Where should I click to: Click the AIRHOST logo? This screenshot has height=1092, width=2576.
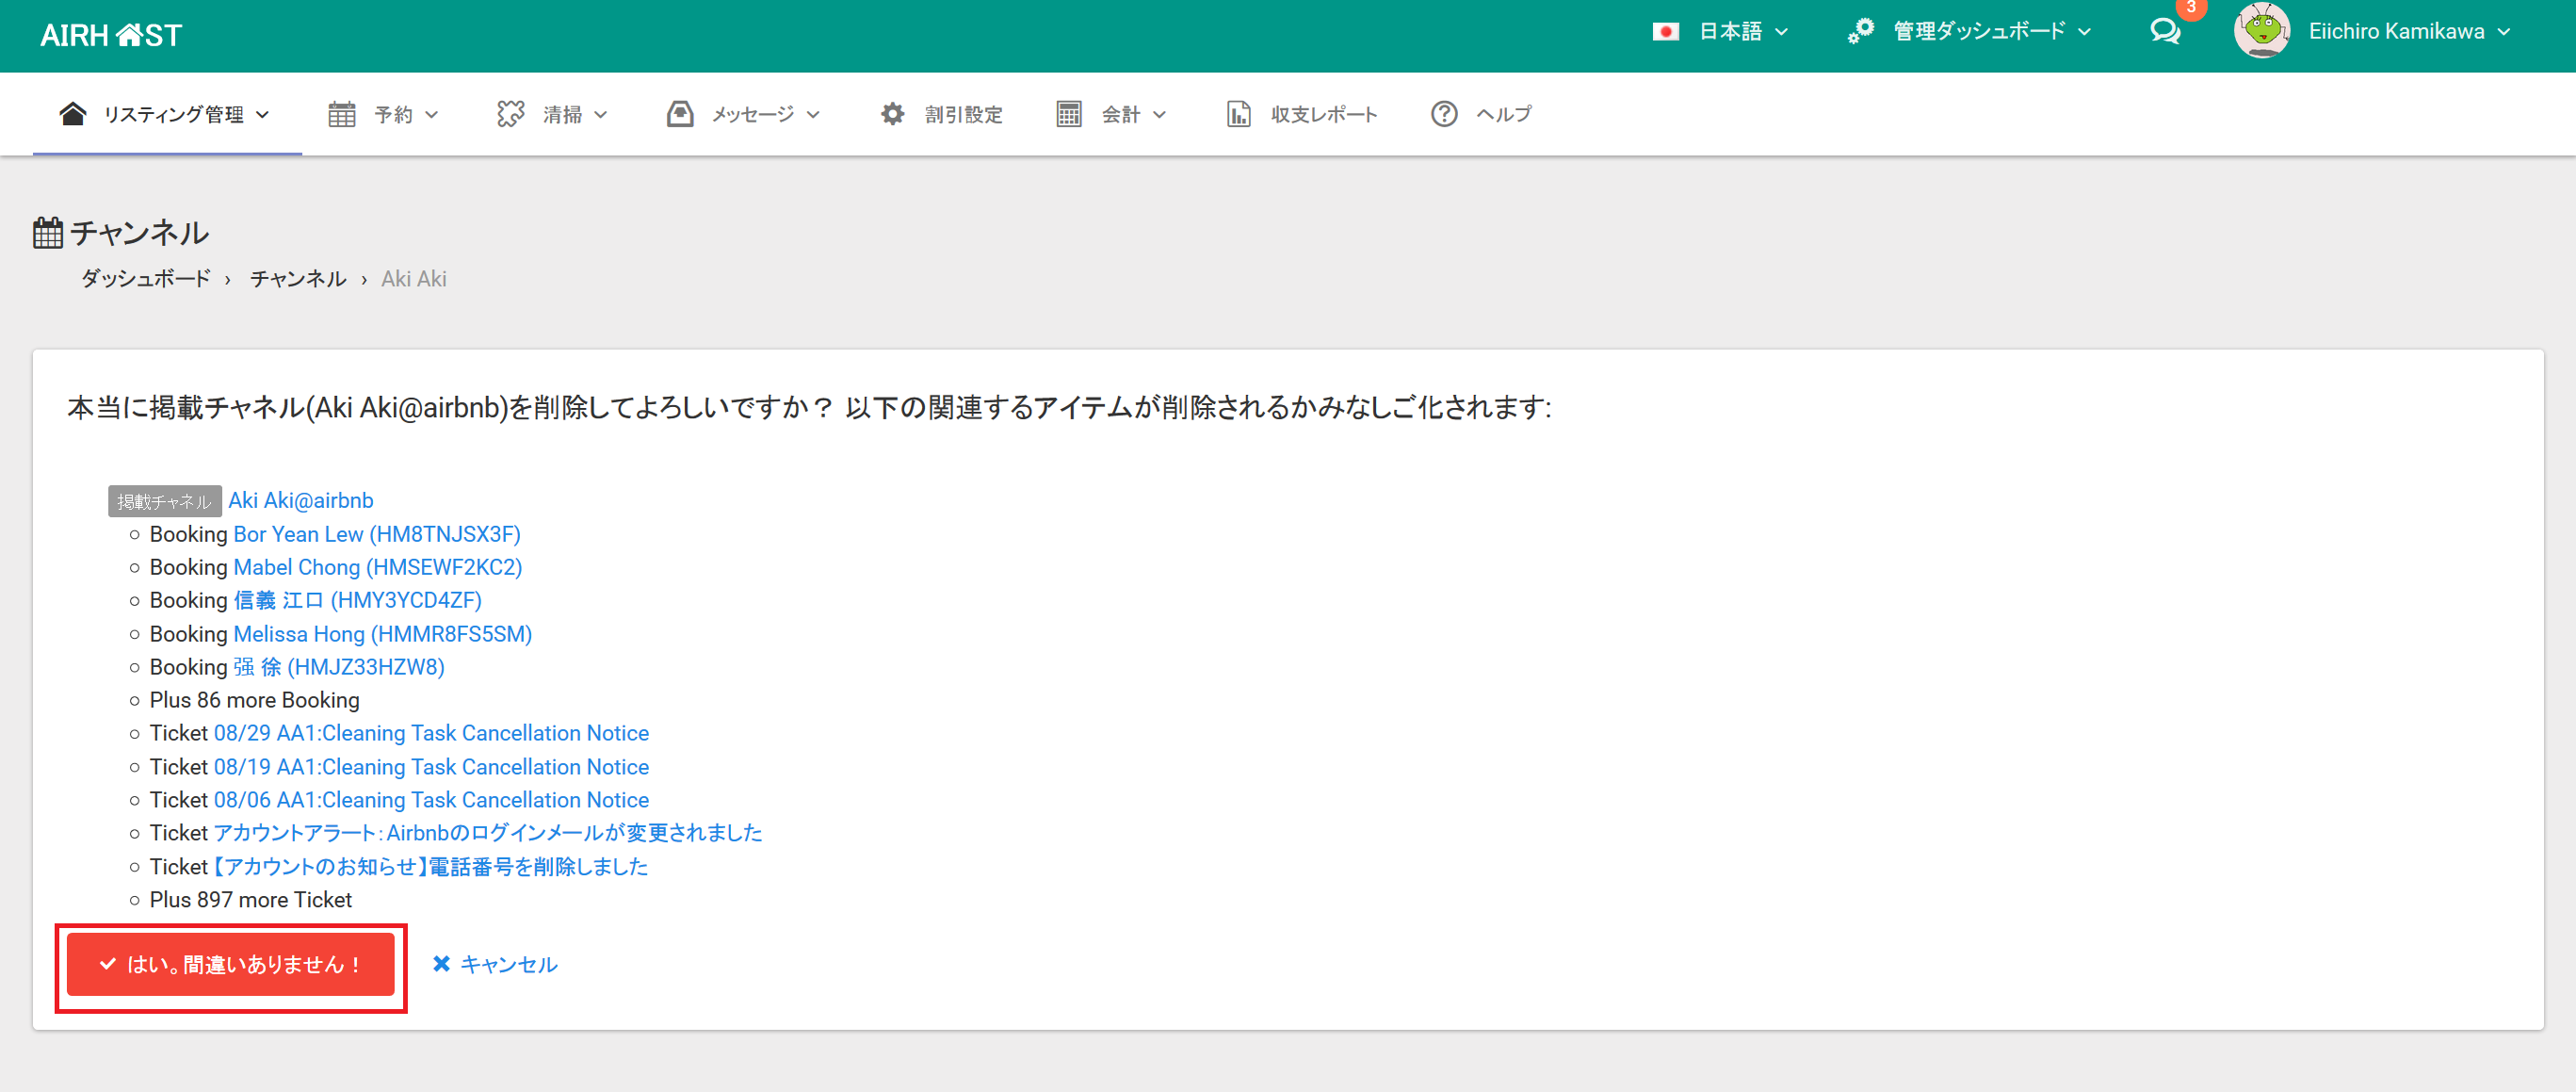pos(111,35)
